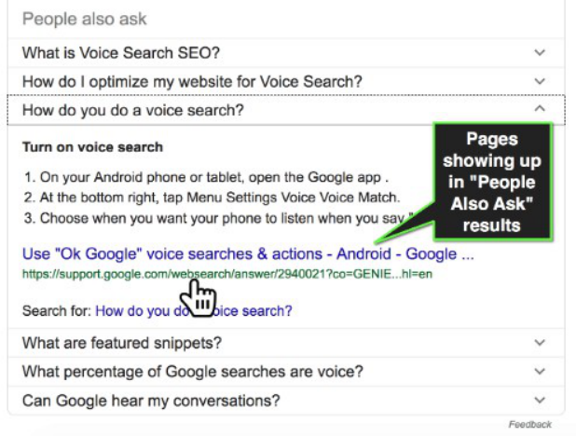Click the bold "Turn on voice search" heading
Image resolution: width=576 pixels, height=436 pixels.
coord(92,147)
